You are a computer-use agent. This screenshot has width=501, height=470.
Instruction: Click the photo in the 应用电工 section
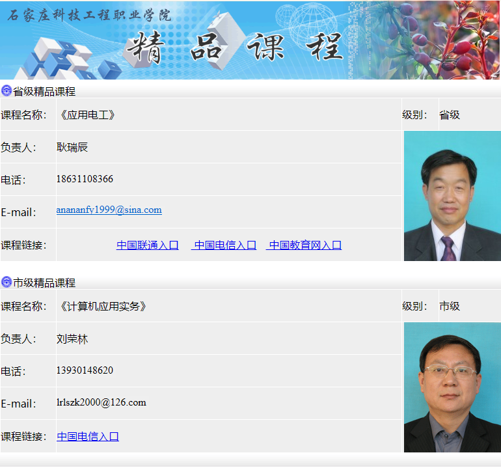(x=452, y=196)
